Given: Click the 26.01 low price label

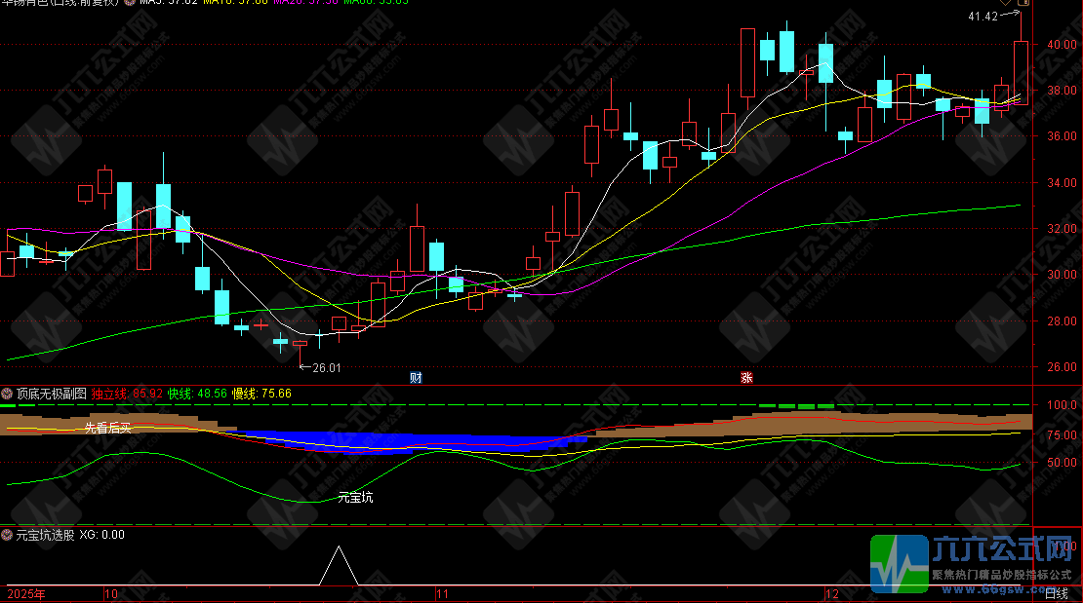Looking at the screenshot, I should pyautogui.click(x=327, y=368).
